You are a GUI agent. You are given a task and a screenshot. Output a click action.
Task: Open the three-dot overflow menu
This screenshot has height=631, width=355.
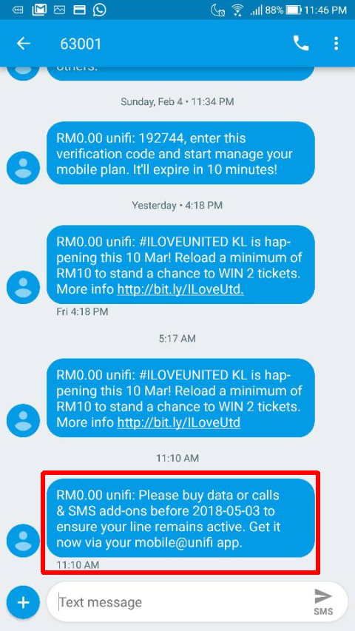click(x=336, y=44)
